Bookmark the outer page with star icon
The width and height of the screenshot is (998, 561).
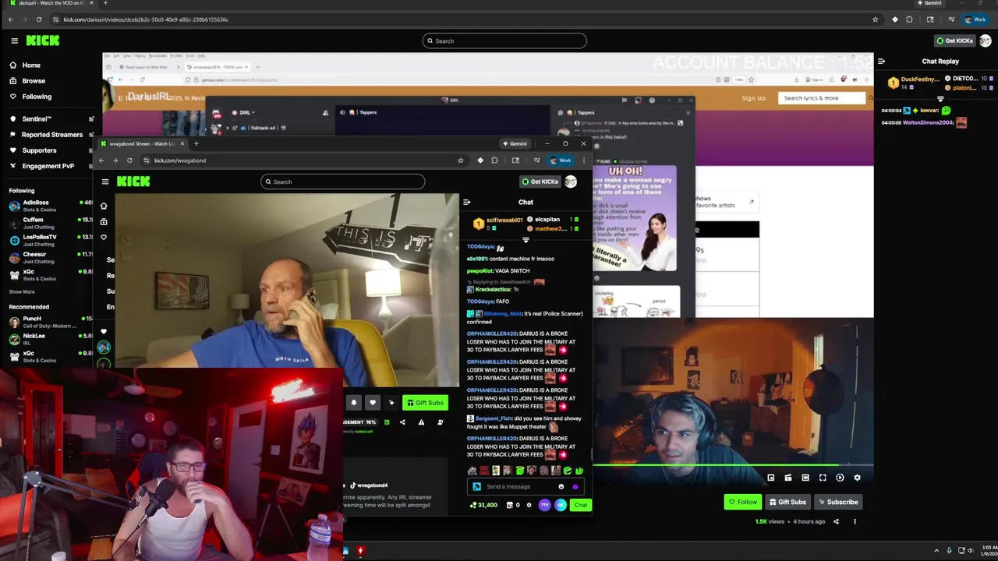875,19
